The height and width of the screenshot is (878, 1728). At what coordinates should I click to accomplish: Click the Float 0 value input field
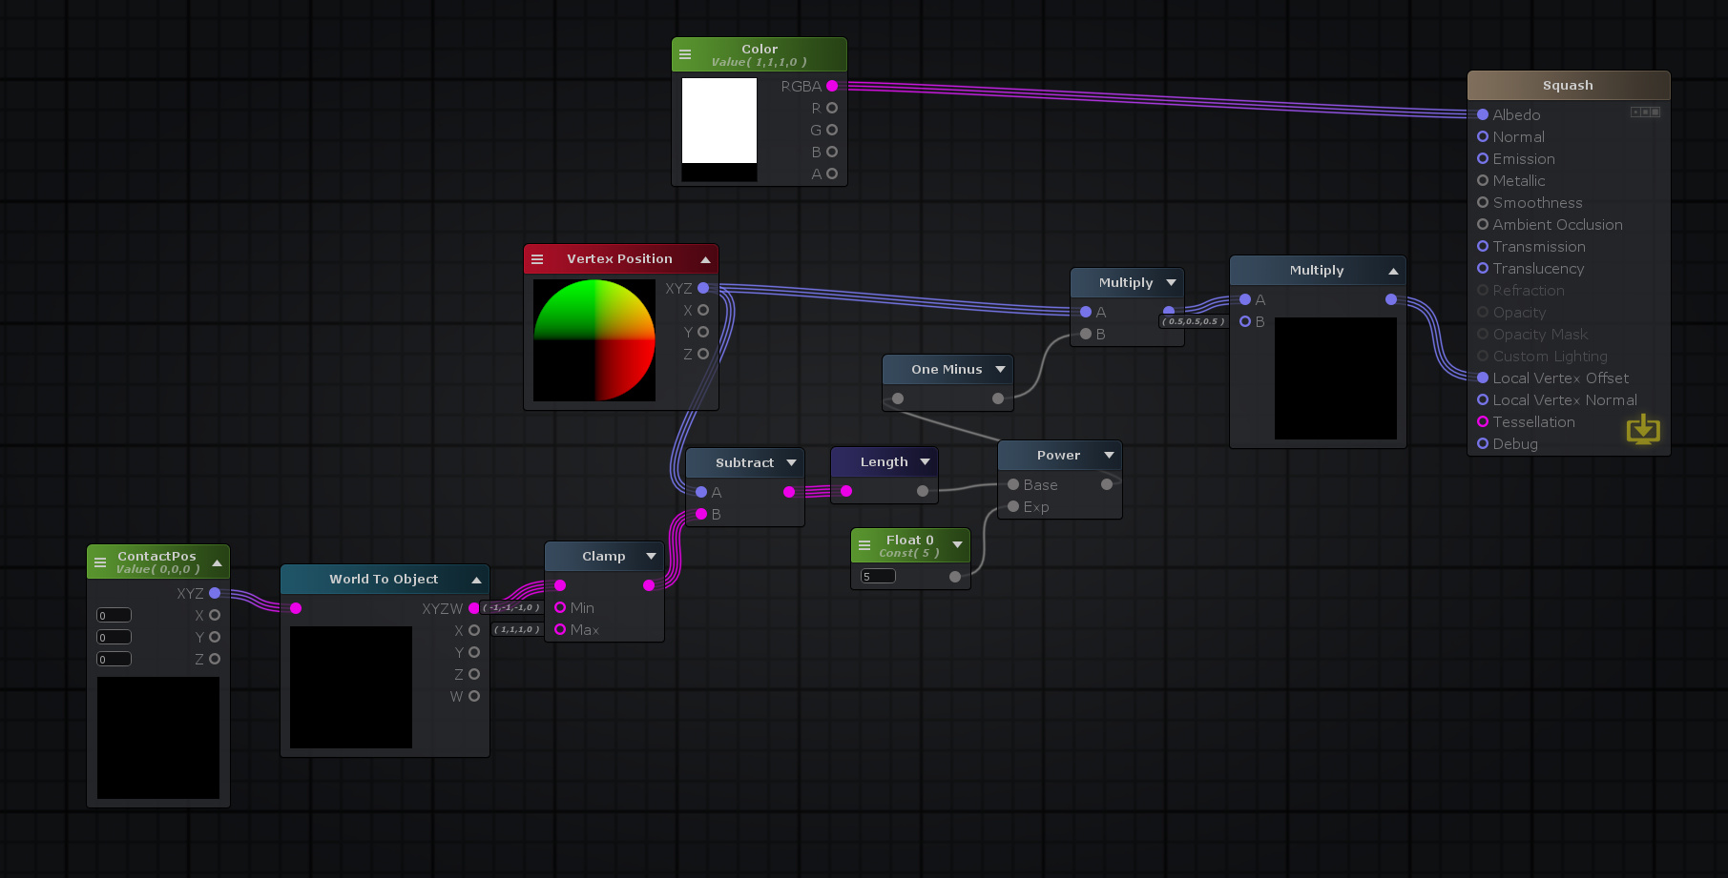878,576
